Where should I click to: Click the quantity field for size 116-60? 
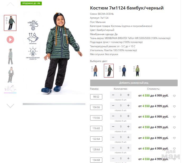[x=121, y=127]
